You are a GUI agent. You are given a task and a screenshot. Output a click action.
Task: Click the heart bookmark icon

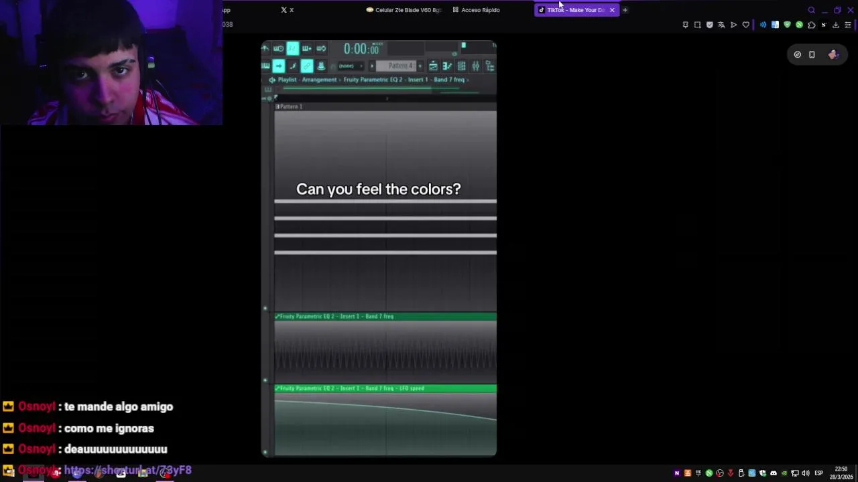(745, 25)
